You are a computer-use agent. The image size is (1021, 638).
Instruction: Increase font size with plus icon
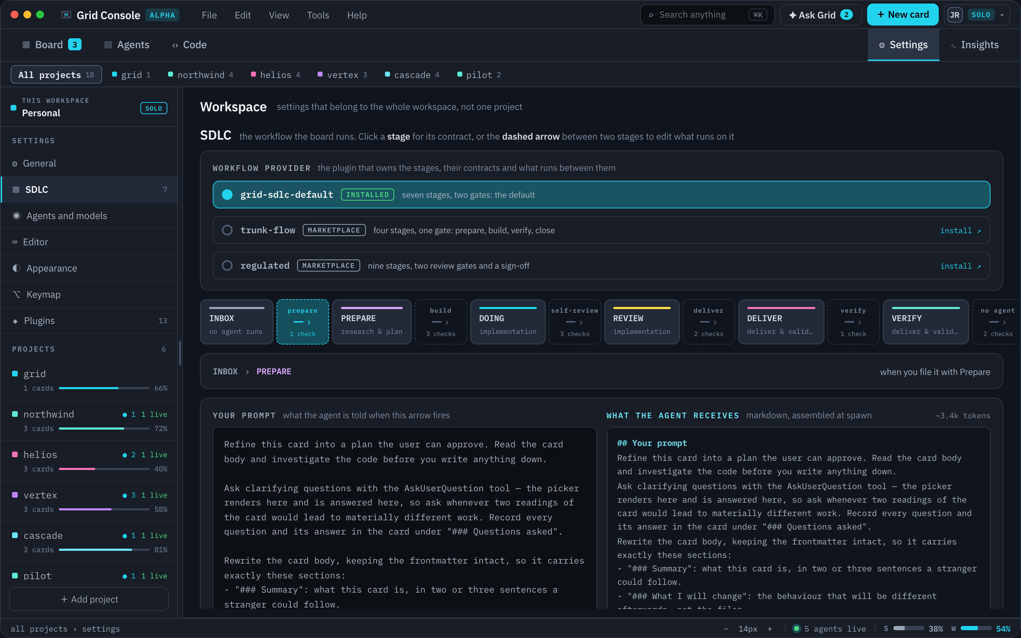coord(770,629)
